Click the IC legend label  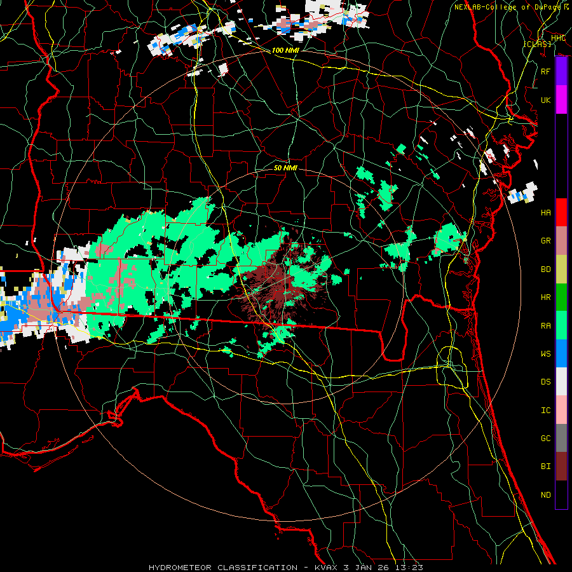[x=546, y=410]
